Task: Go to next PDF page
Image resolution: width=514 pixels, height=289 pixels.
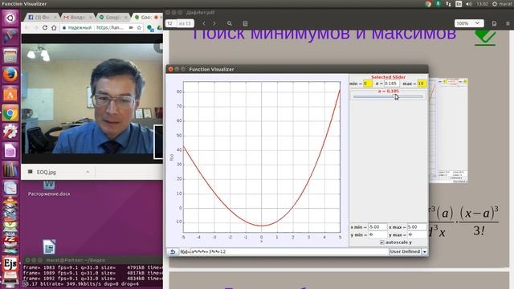Action: (214, 23)
